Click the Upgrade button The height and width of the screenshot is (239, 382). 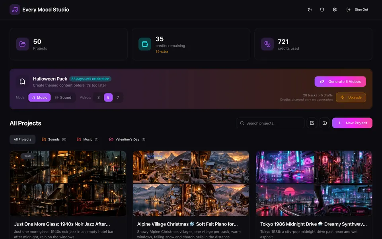point(351,97)
